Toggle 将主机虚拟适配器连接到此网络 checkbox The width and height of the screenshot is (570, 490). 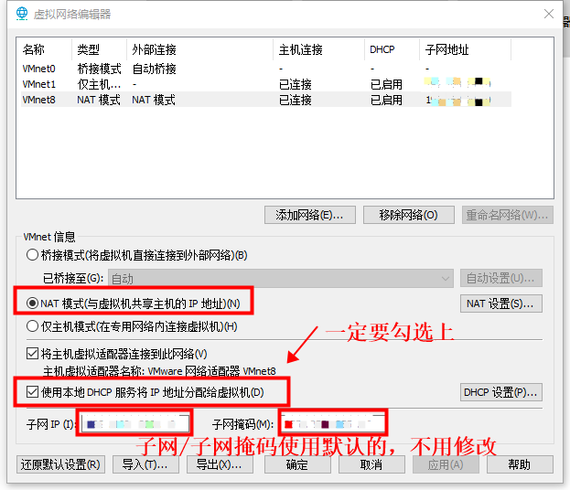click(32, 354)
